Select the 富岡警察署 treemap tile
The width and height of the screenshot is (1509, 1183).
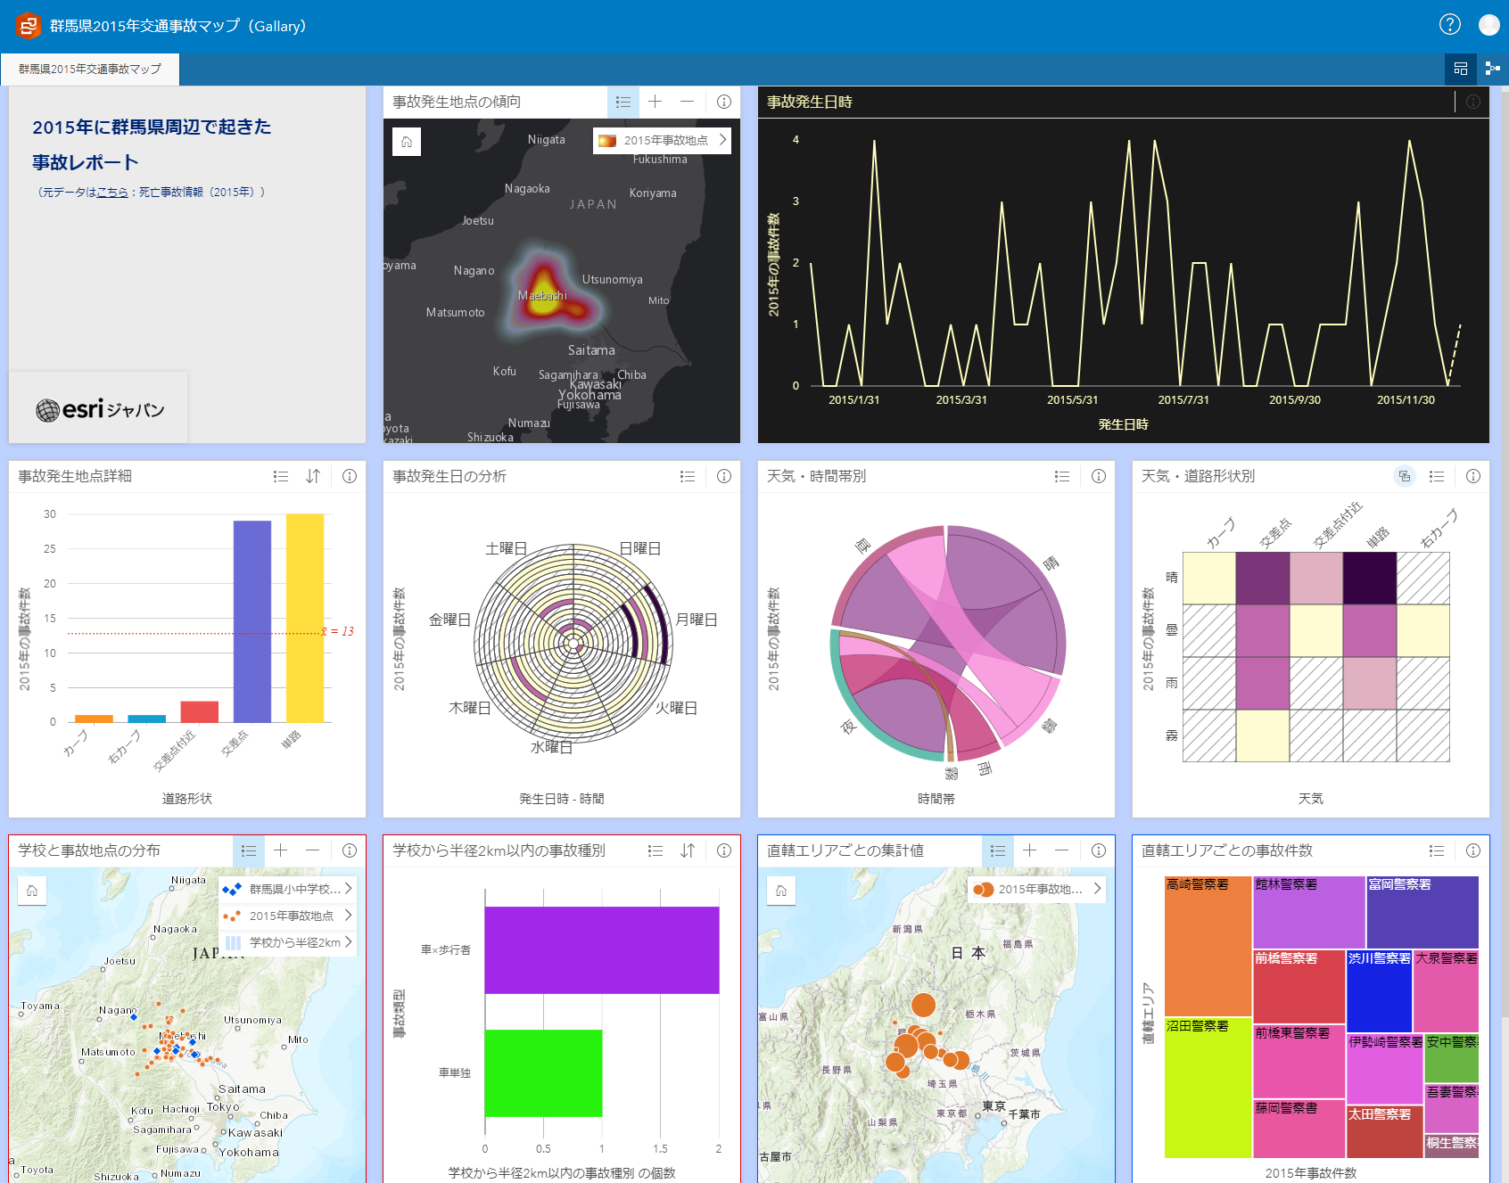coord(1422,912)
